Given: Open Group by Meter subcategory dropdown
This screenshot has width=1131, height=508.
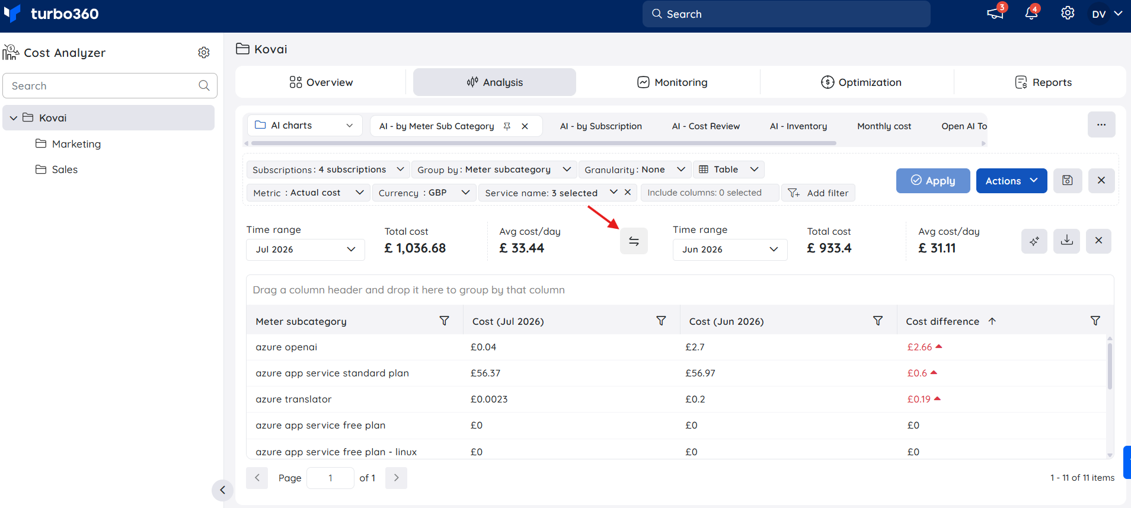Looking at the screenshot, I should pos(494,170).
